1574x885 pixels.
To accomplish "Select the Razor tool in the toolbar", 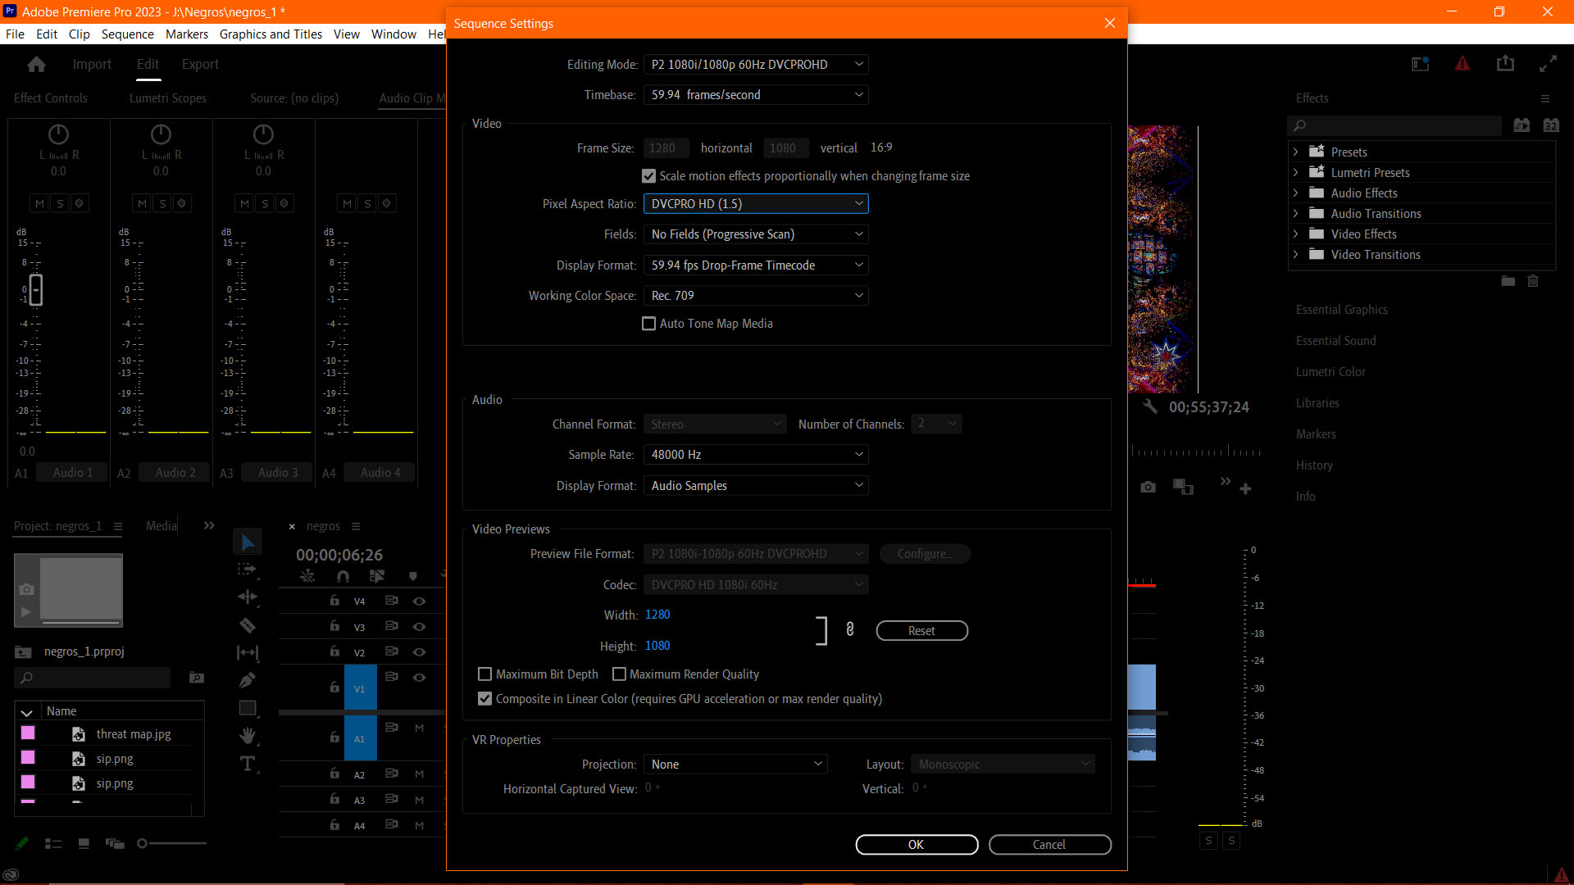I will [248, 626].
